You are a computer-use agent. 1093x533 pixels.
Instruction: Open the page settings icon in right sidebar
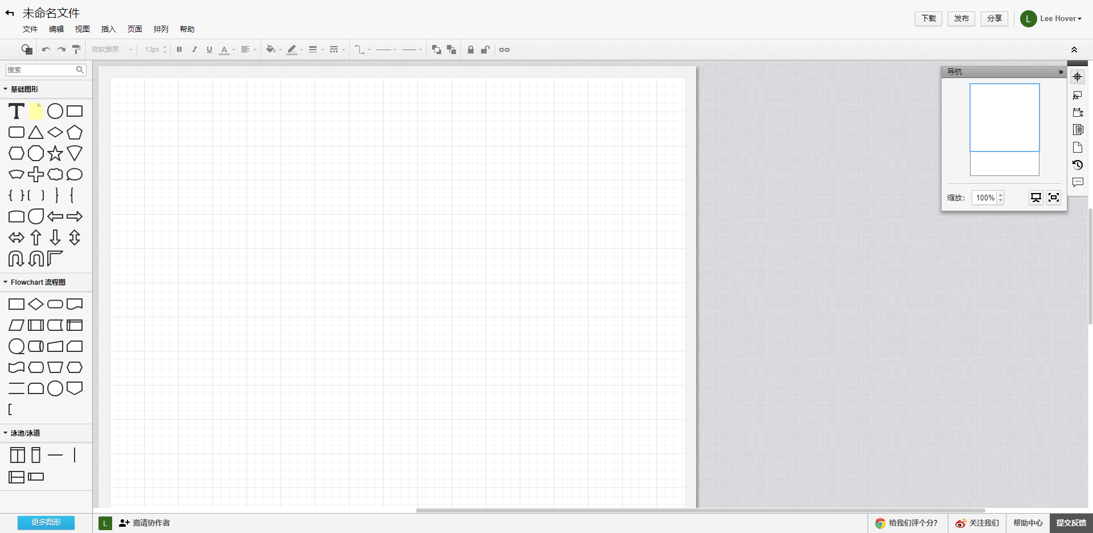coord(1078,147)
